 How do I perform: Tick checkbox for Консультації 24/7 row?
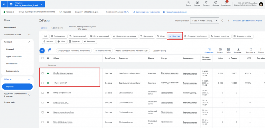point(42,102)
